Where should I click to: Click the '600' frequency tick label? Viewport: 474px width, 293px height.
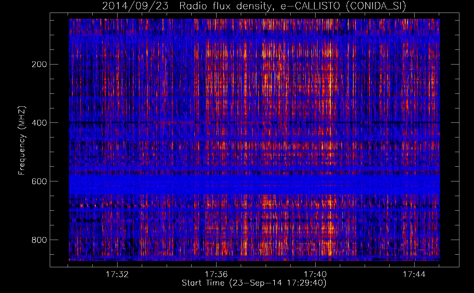point(39,181)
